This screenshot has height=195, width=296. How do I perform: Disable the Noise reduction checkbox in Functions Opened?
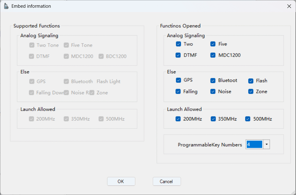[x=213, y=91]
